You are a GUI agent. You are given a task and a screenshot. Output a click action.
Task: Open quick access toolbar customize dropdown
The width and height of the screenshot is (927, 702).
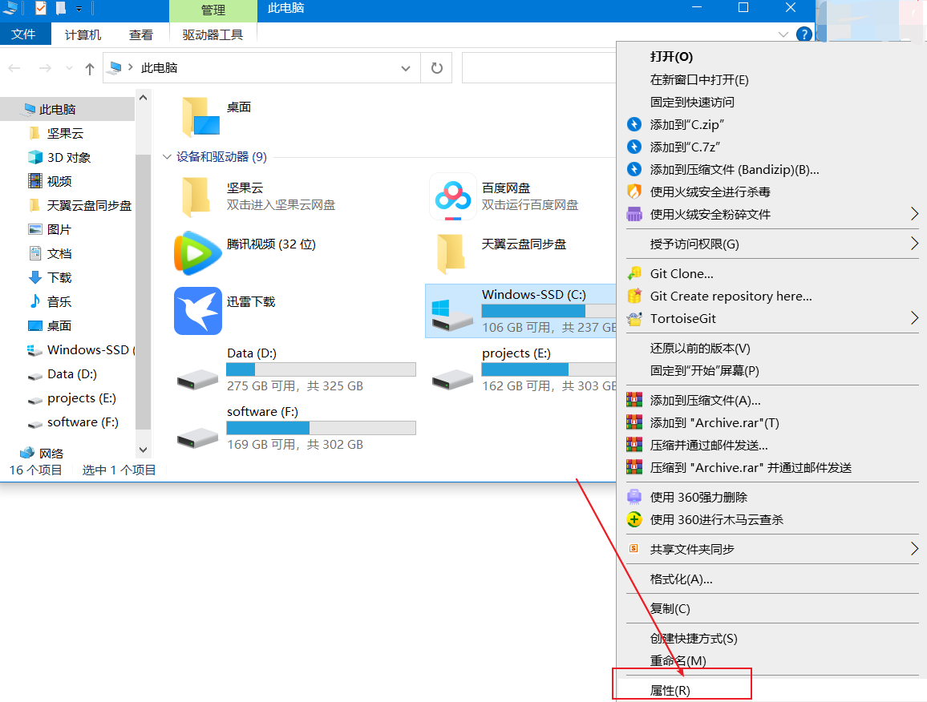pos(79,9)
